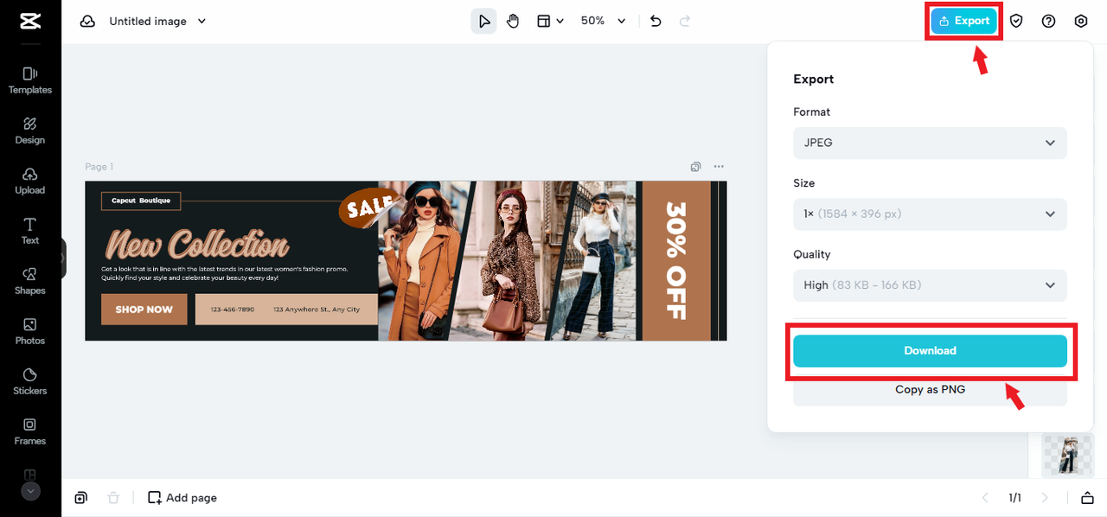1107x517 pixels.
Task: Select the SHOP NOW button on banner
Action: click(x=144, y=310)
